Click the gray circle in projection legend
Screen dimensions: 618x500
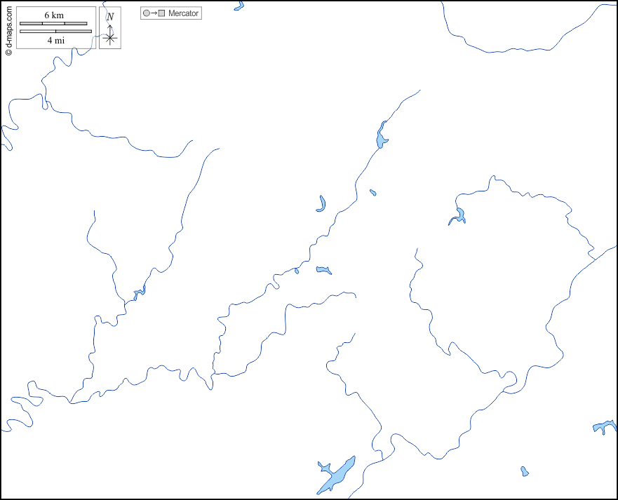[146, 13]
